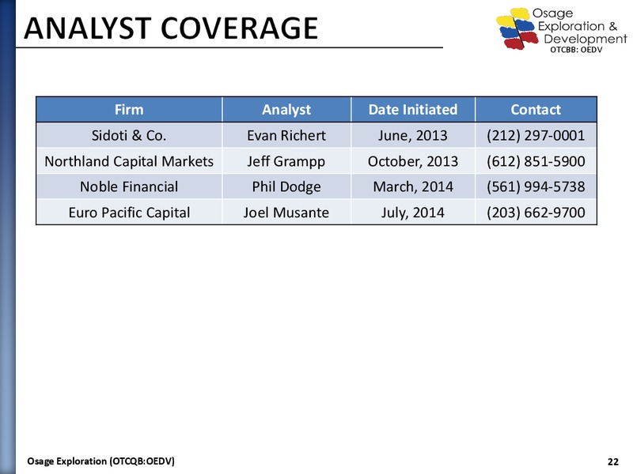Select the 'March, 2014' date cell
This screenshot has height=474, width=633.
pyautogui.click(x=412, y=186)
